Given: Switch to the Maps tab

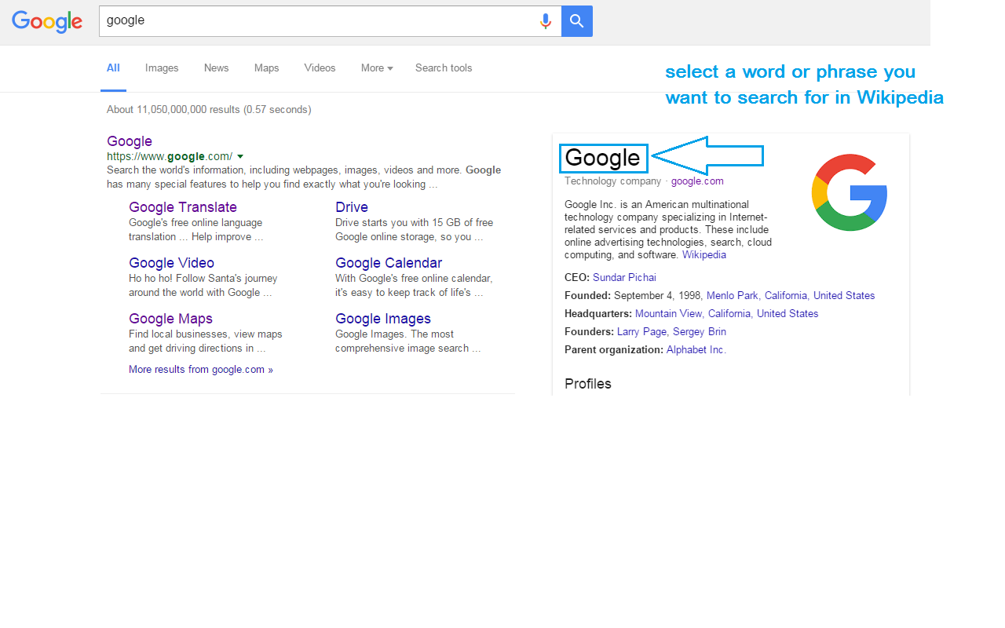Looking at the screenshot, I should (266, 68).
